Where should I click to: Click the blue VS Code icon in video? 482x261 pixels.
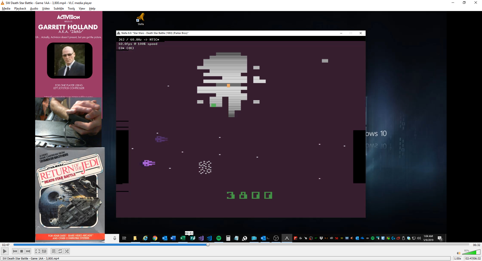coord(209,238)
